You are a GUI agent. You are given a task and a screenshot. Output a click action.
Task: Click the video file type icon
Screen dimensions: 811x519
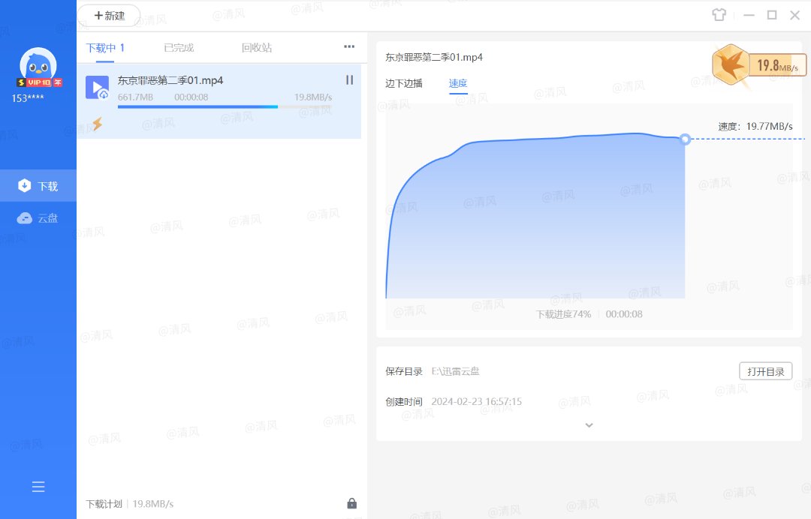[x=97, y=87]
